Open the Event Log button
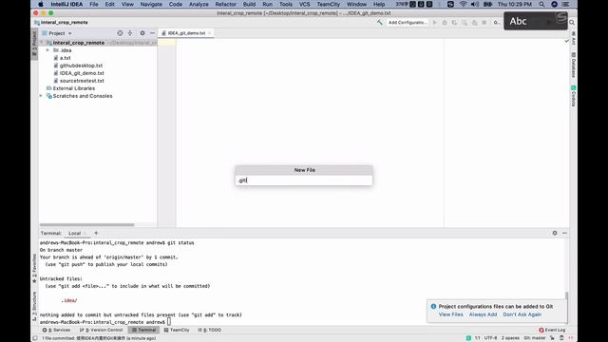The width and height of the screenshot is (608, 342). [x=552, y=330]
